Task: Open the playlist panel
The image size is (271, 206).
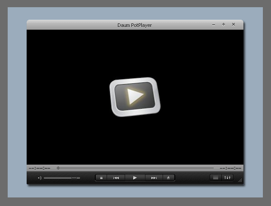Action: (215, 178)
